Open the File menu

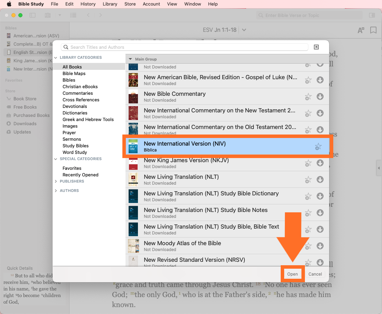pos(54,4)
